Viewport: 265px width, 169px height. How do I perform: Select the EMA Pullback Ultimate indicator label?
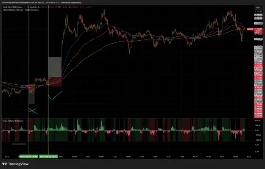tap(21, 10)
